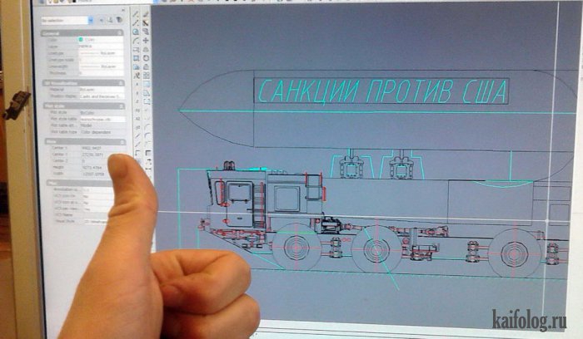Image resolution: width=583 pixels, height=339 pixels.
Task: Collapse the General properties section
Action: (120, 33)
